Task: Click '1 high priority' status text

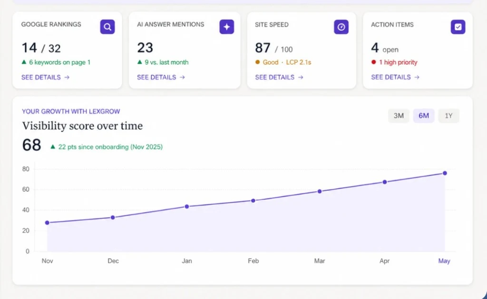Action: click(x=398, y=62)
